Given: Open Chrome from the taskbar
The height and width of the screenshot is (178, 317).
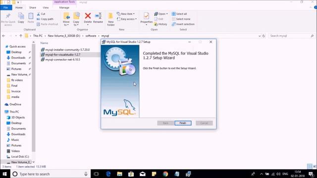Looking at the screenshot, I should point(165,174).
